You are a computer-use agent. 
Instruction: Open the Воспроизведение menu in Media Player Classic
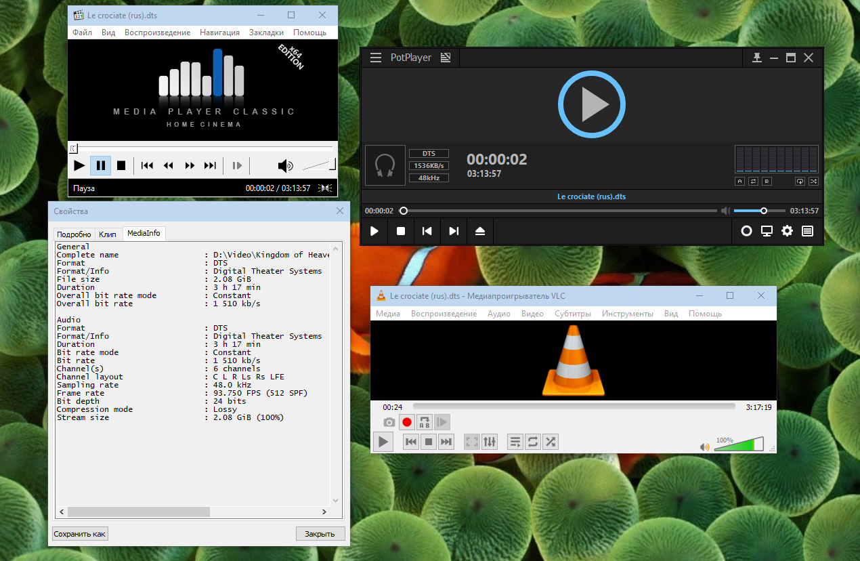(x=157, y=33)
